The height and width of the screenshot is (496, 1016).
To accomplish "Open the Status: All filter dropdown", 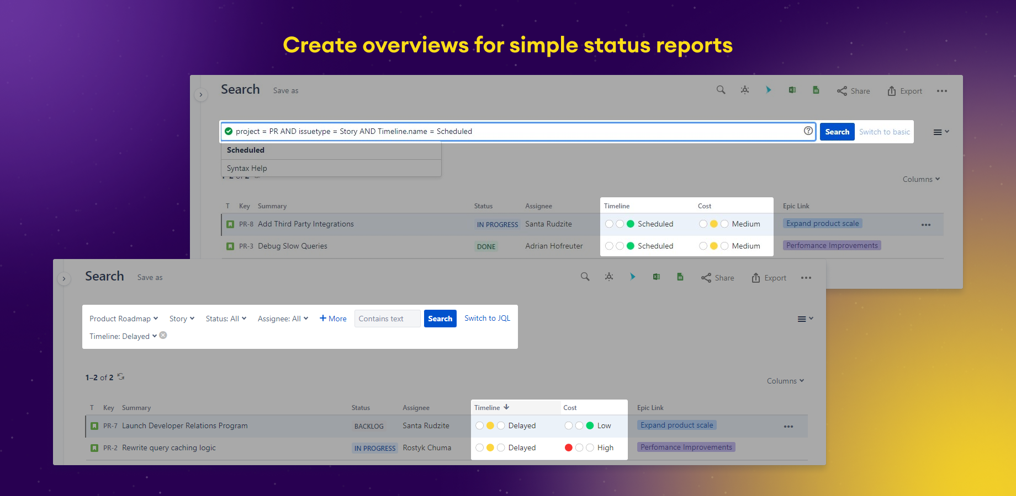I will [x=225, y=318].
